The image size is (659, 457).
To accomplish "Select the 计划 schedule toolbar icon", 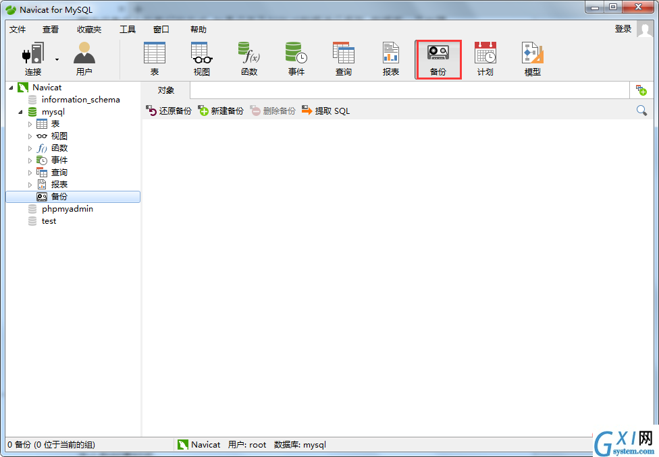I will coord(485,59).
